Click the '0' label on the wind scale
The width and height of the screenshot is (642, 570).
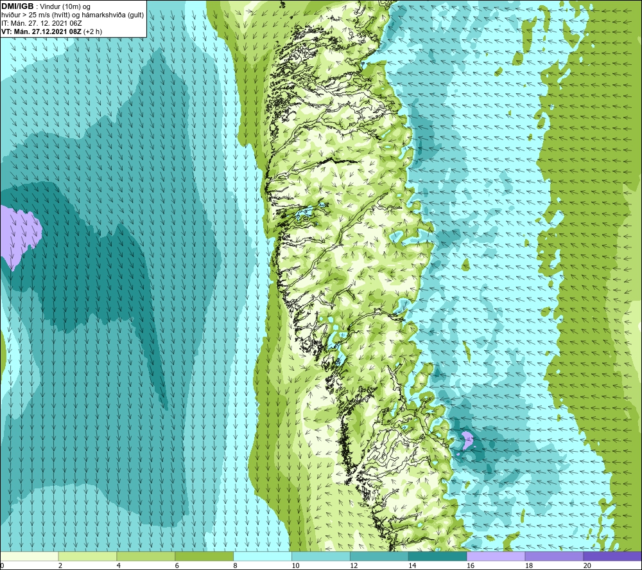click(2, 566)
